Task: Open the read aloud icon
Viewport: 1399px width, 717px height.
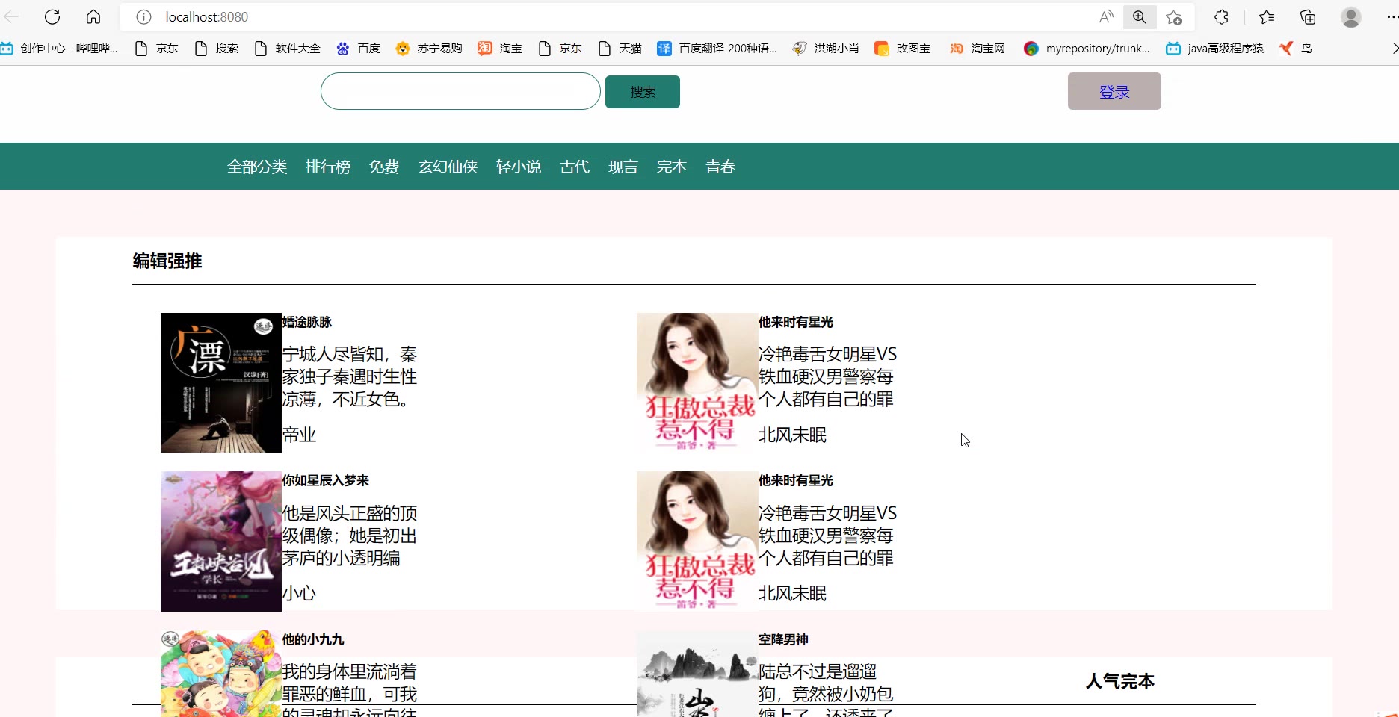Action: point(1106,16)
